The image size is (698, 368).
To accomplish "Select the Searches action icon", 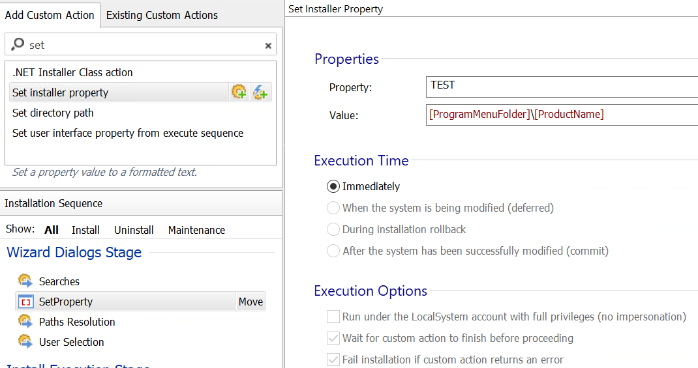I will tap(25, 281).
